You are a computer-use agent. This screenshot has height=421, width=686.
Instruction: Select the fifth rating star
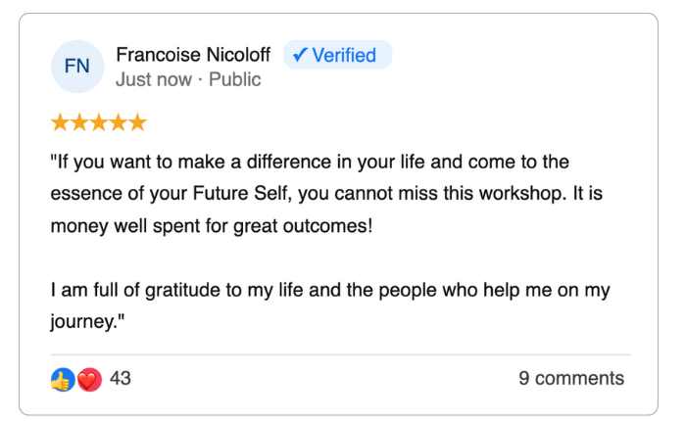(x=137, y=122)
